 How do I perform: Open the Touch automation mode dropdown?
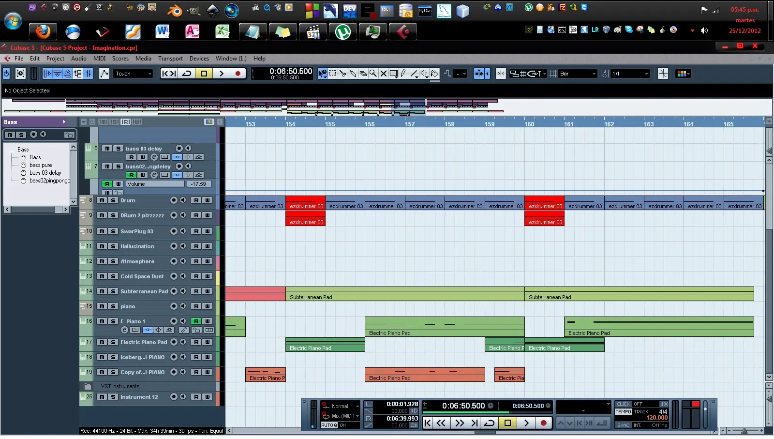134,74
